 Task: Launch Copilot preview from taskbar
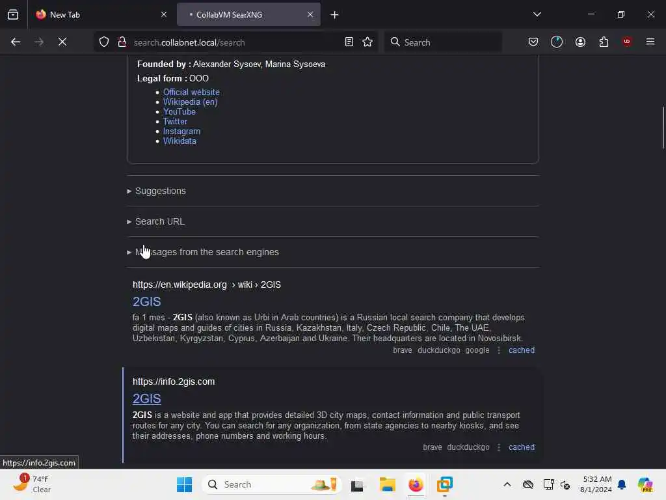[645, 484]
